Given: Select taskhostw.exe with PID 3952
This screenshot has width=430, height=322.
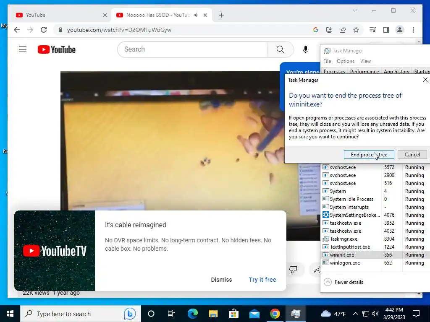Looking at the screenshot, I should (375, 223).
